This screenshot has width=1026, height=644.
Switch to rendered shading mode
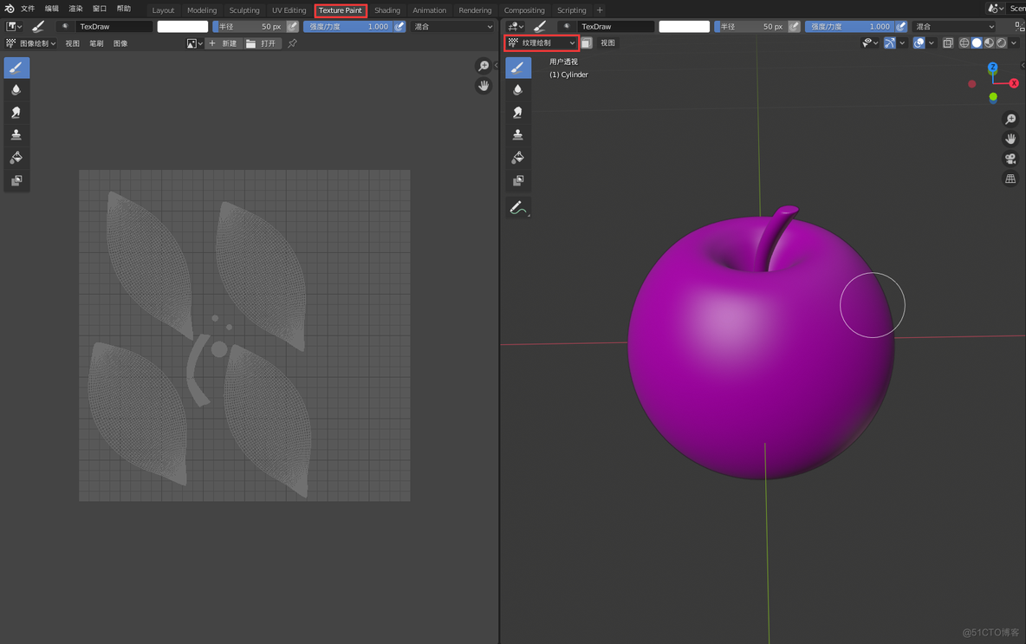tap(1002, 42)
